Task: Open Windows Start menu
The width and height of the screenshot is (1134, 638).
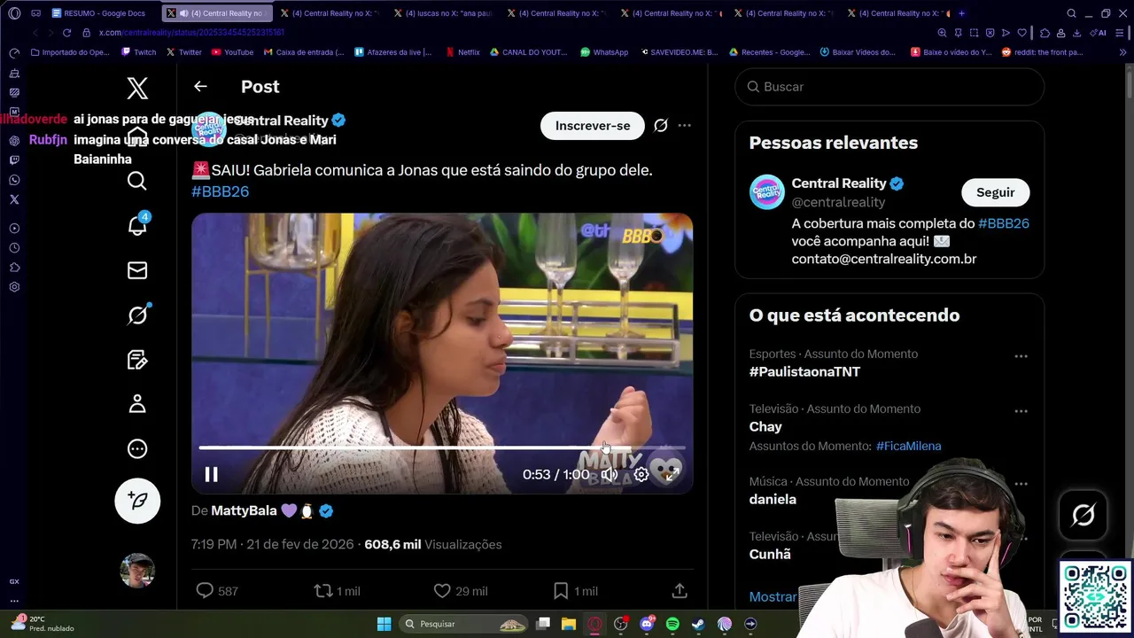Action: (x=384, y=624)
